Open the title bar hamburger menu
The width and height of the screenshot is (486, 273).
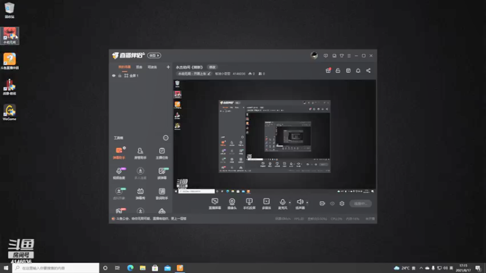click(x=349, y=56)
